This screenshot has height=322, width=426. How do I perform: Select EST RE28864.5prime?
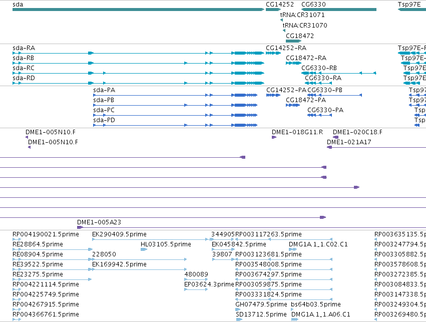click(x=53, y=249)
